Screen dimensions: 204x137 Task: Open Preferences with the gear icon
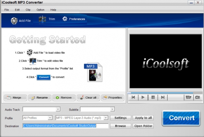[74, 19]
